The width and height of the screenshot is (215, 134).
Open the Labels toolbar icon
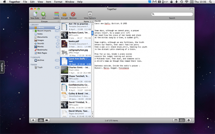pos(57,14)
